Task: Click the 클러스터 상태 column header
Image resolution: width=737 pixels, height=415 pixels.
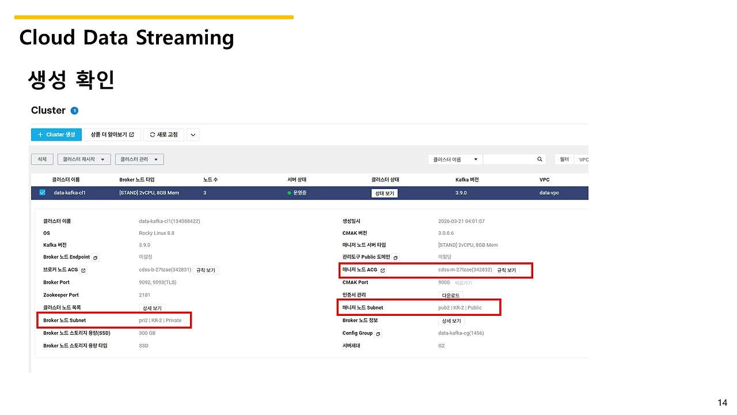Action: click(x=385, y=180)
